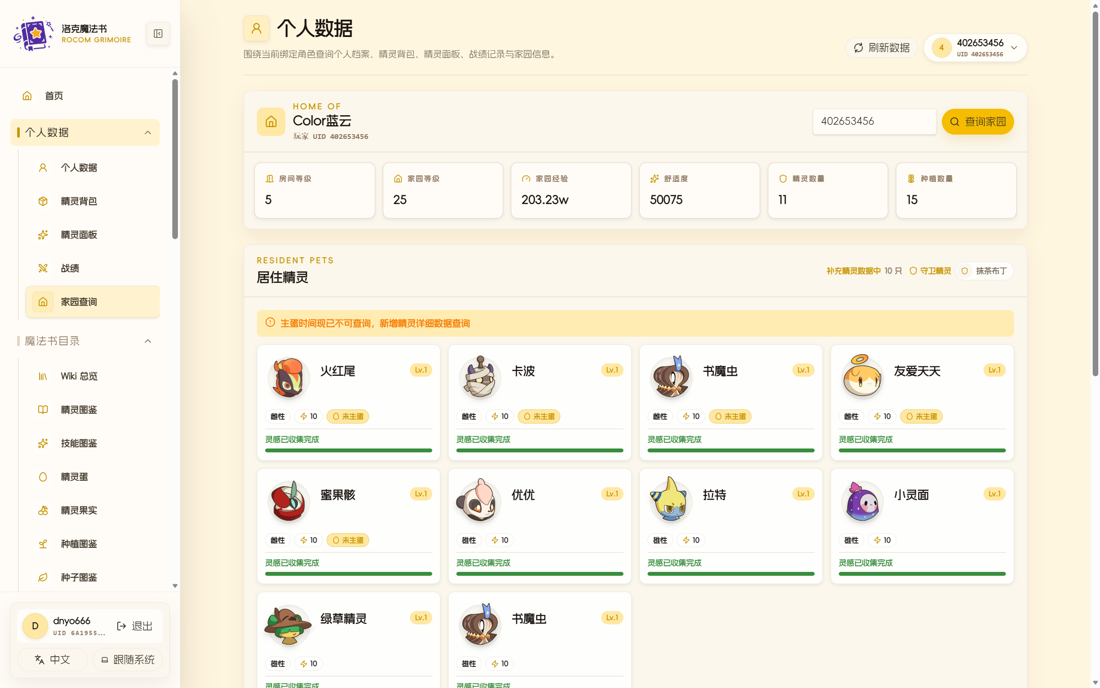Open 个人数据 sub-item in sidebar
Viewport: 1100px width, 688px height.
[93, 167]
